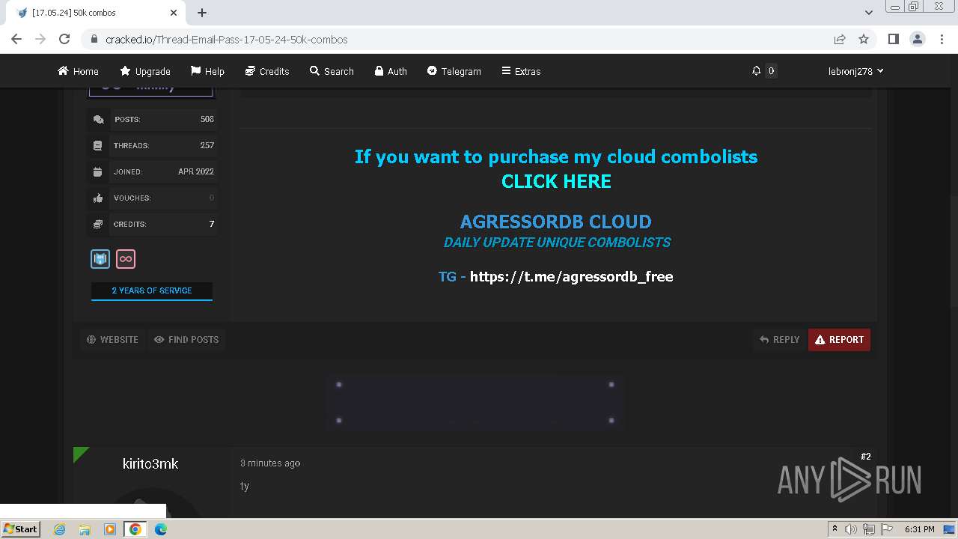Open a new browser tab
Viewport: 958px width, 539px height.
click(202, 13)
